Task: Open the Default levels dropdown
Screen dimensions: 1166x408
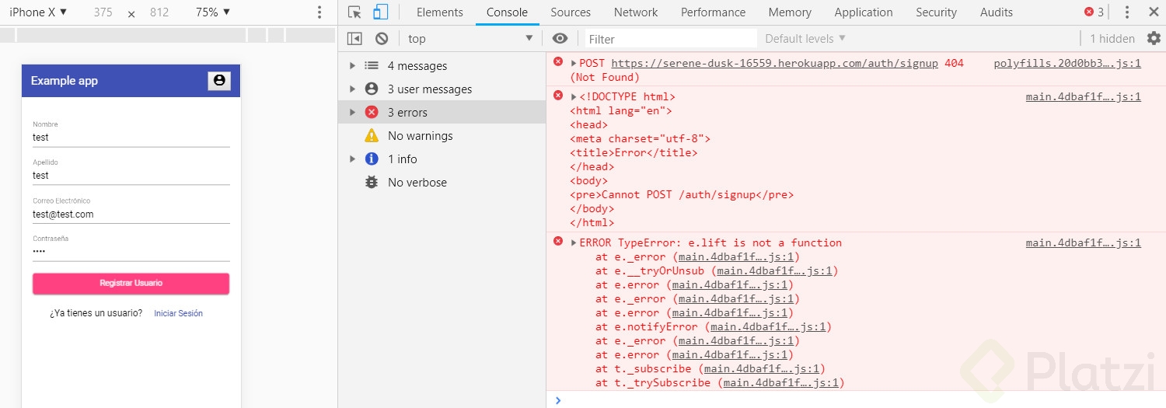Action: click(805, 39)
